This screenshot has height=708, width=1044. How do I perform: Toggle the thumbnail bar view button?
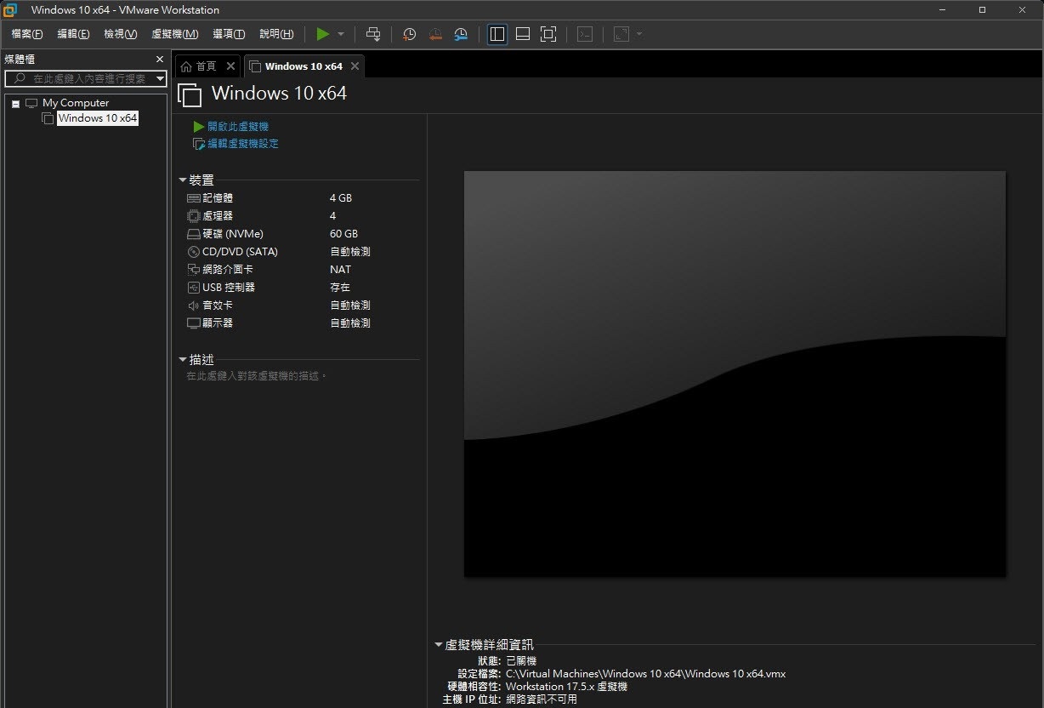523,34
